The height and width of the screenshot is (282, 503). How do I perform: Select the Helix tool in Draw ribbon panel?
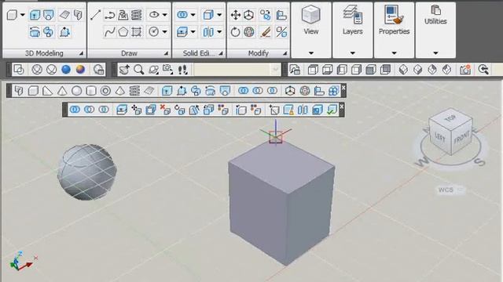[x=136, y=15]
